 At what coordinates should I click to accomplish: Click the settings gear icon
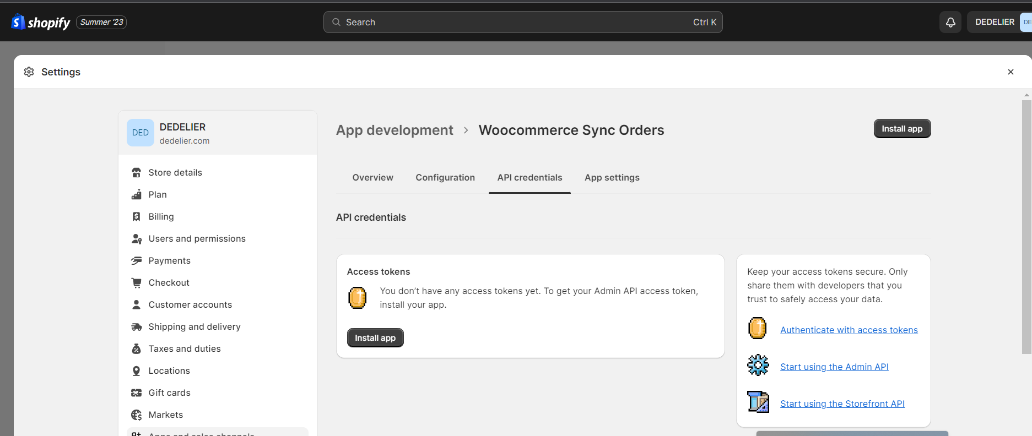point(29,72)
